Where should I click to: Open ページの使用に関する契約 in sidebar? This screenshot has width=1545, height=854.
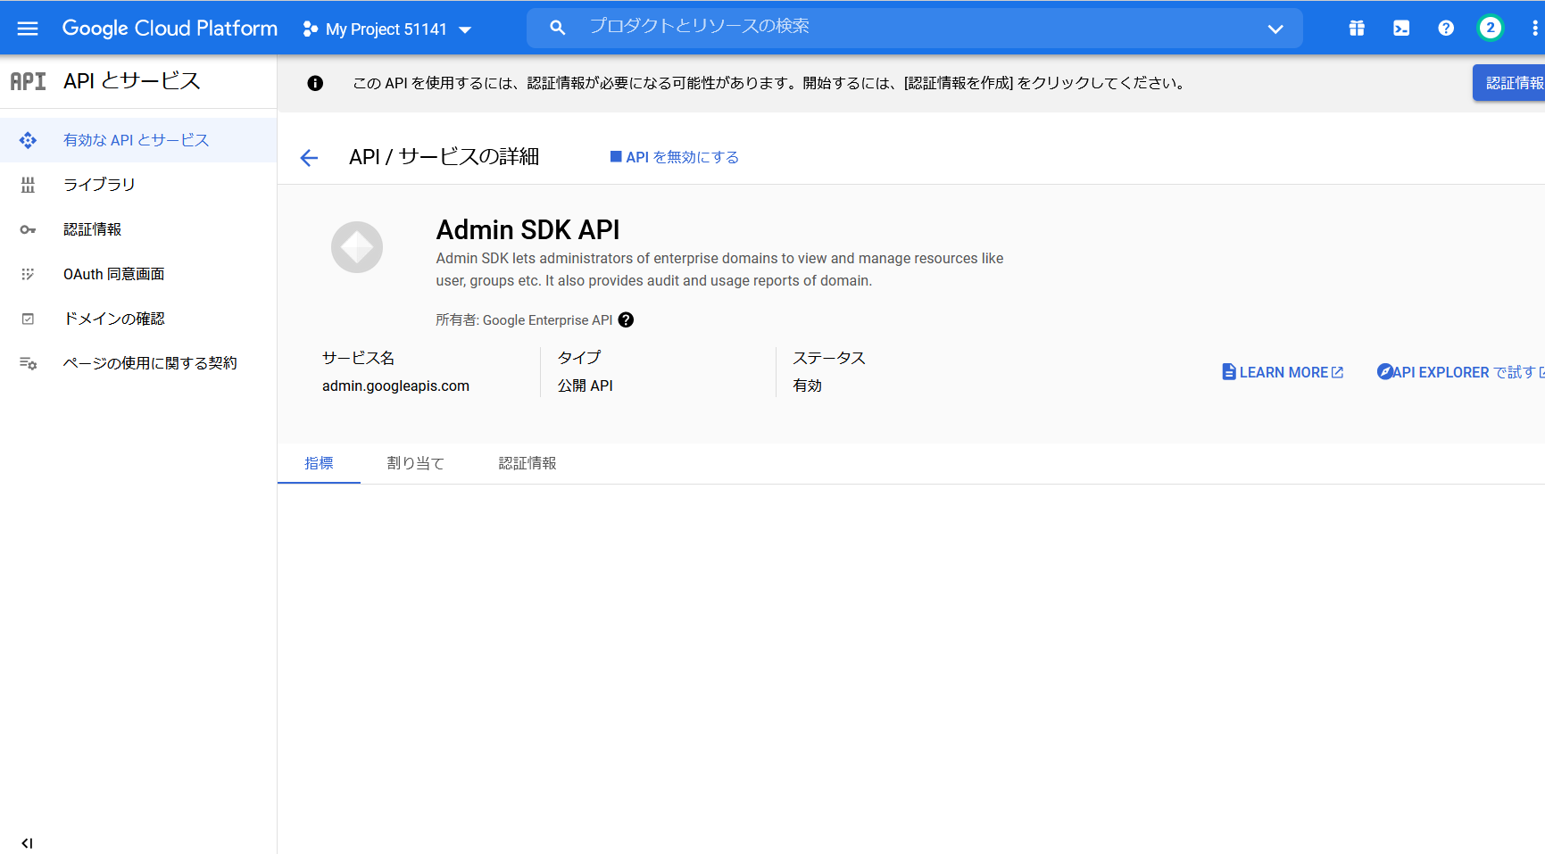pyautogui.click(x=138, y=363)
